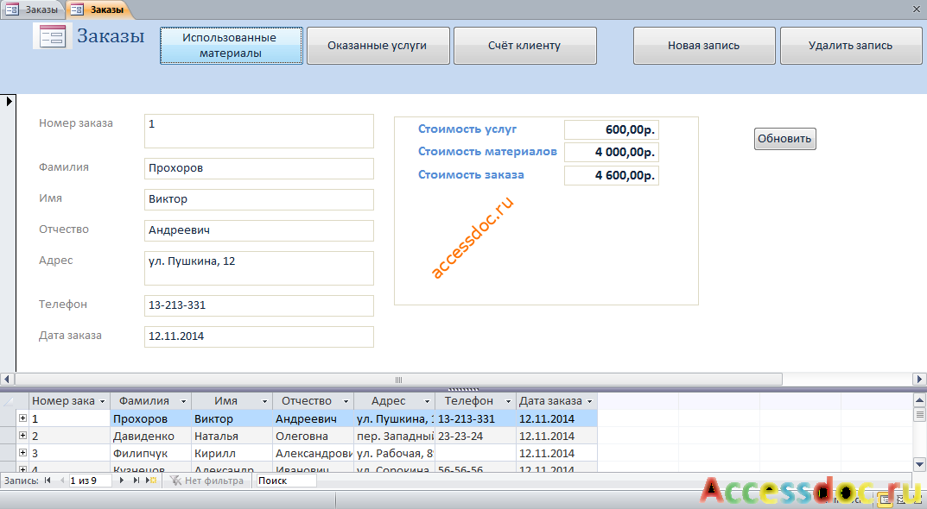The height and width of the screenshot is (509, 927).
Task: Select the Давиденко cell in the datasheet
Action: (150, 436)
